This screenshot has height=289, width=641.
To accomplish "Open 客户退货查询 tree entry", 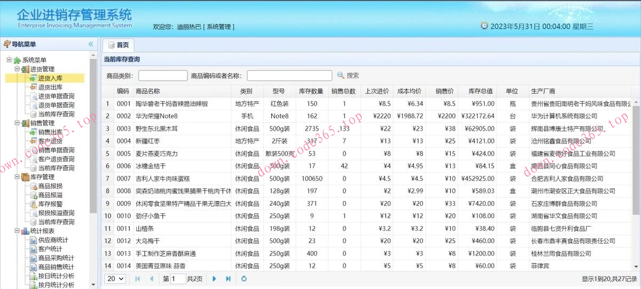I will pyautogui.click(x=56, y=159).
